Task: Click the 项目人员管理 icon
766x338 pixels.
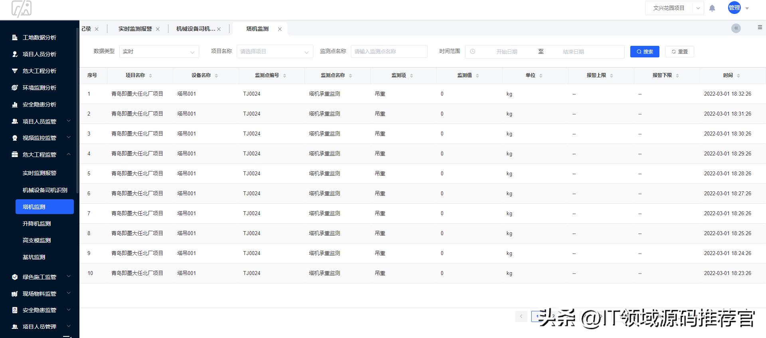Action: coord(15,327)
